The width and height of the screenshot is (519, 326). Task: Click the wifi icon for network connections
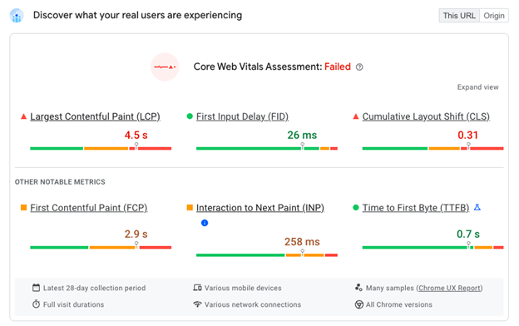(x=197, y=304)
